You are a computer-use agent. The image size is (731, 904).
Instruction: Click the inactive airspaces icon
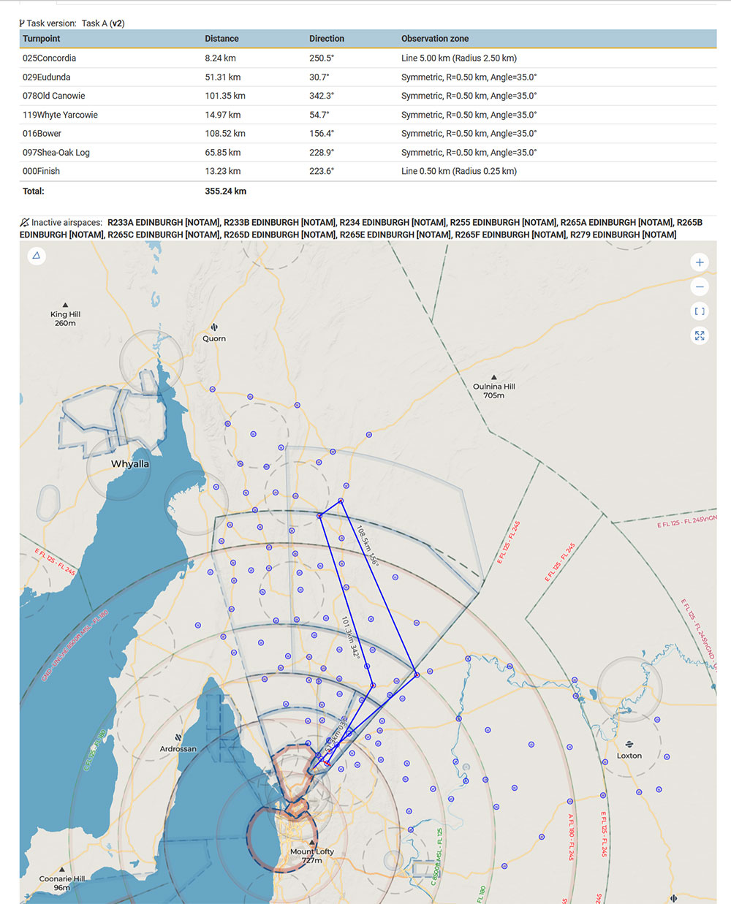click(x=25, y=222)
